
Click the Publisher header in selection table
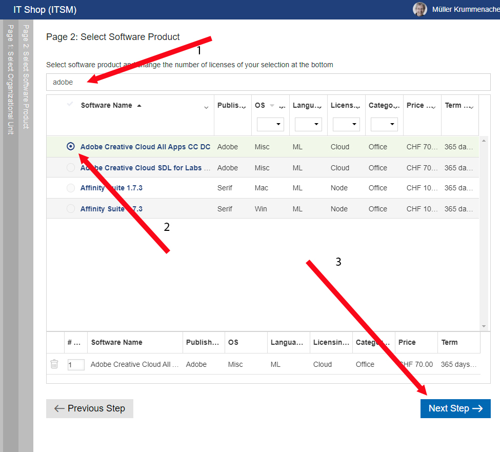[203, 342]
